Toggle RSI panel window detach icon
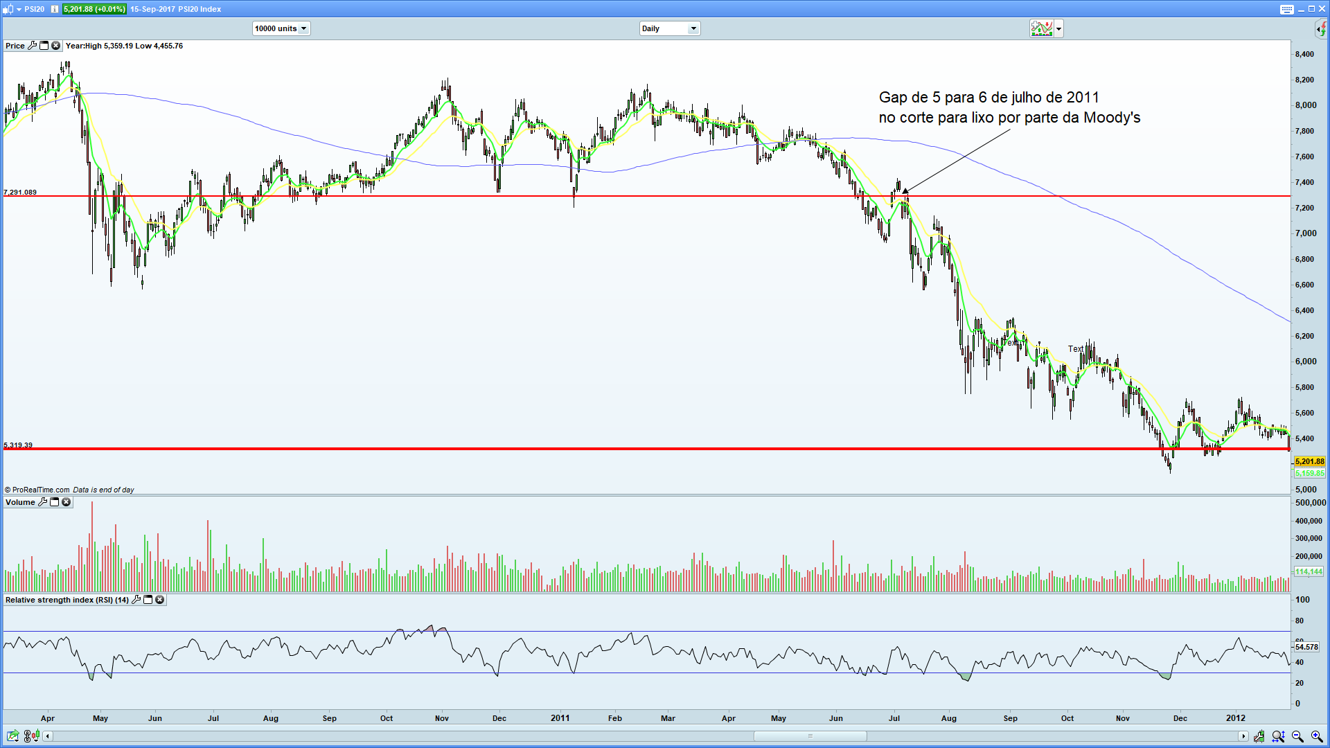1330x748 pixels. (x=148, y=600)
